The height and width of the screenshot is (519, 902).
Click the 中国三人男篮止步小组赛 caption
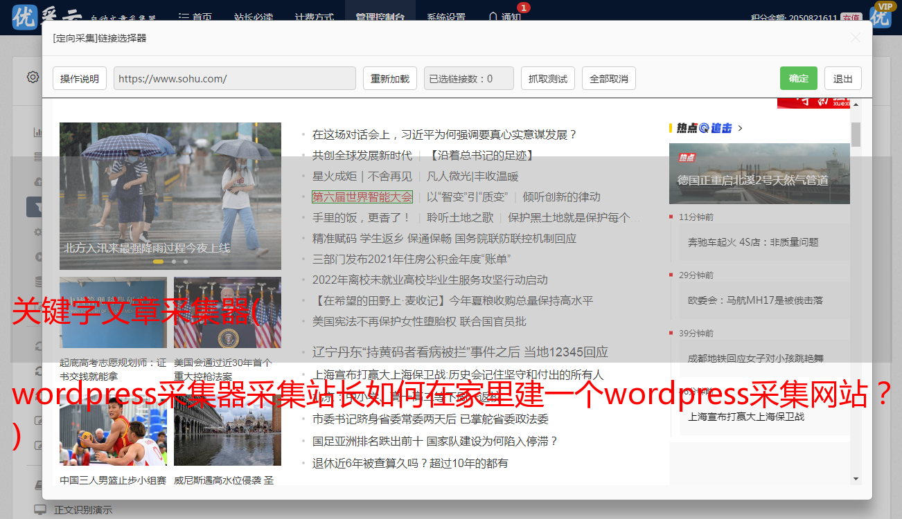113,480
